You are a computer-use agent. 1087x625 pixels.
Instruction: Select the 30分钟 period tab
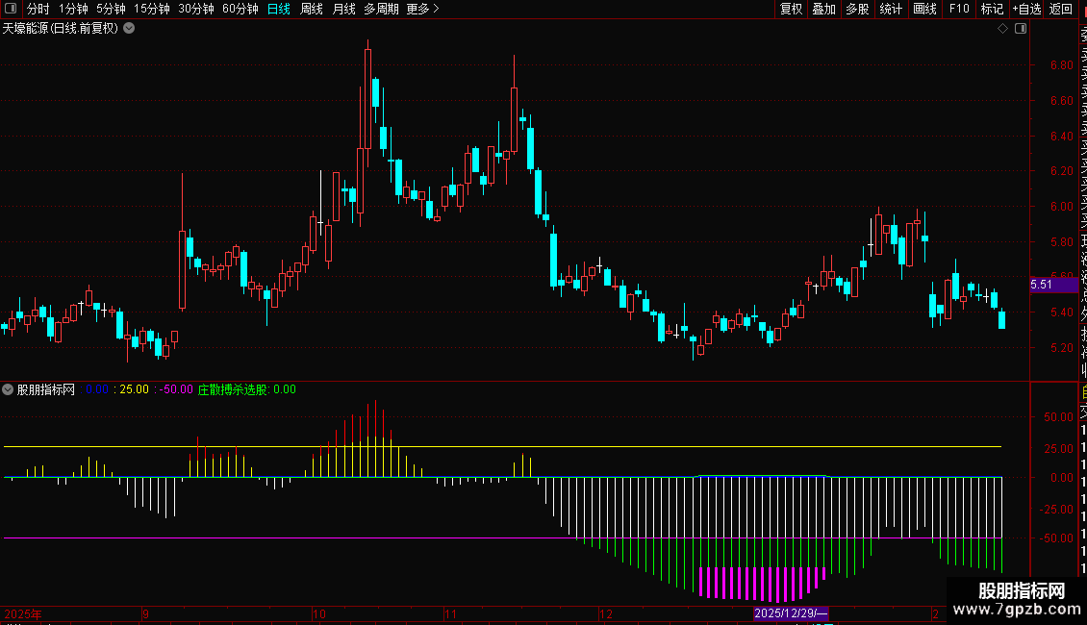pos(196,9)
